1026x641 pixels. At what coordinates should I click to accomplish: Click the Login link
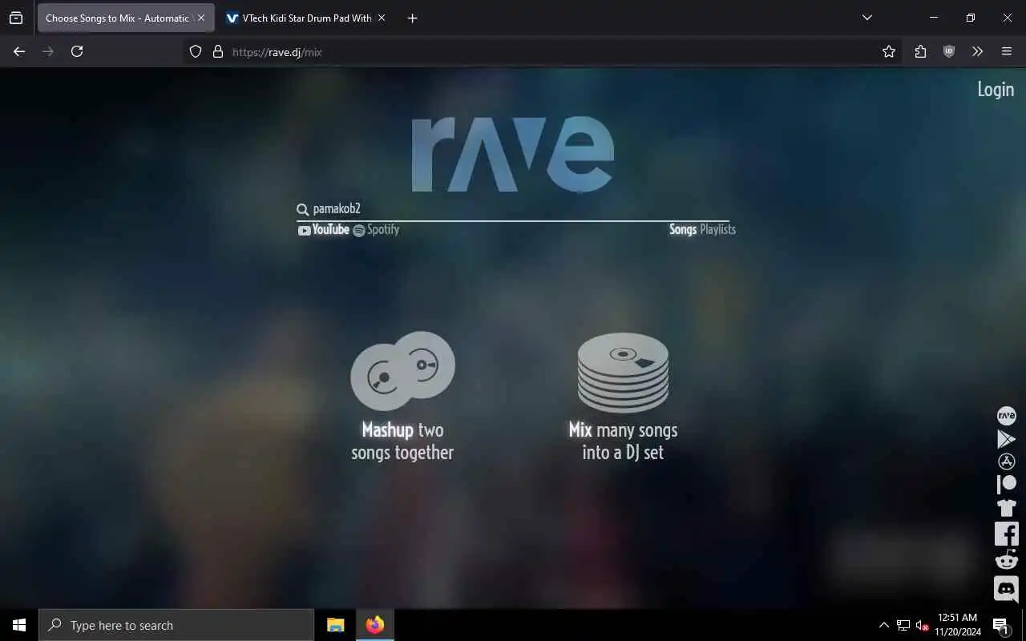pos(996,90)
